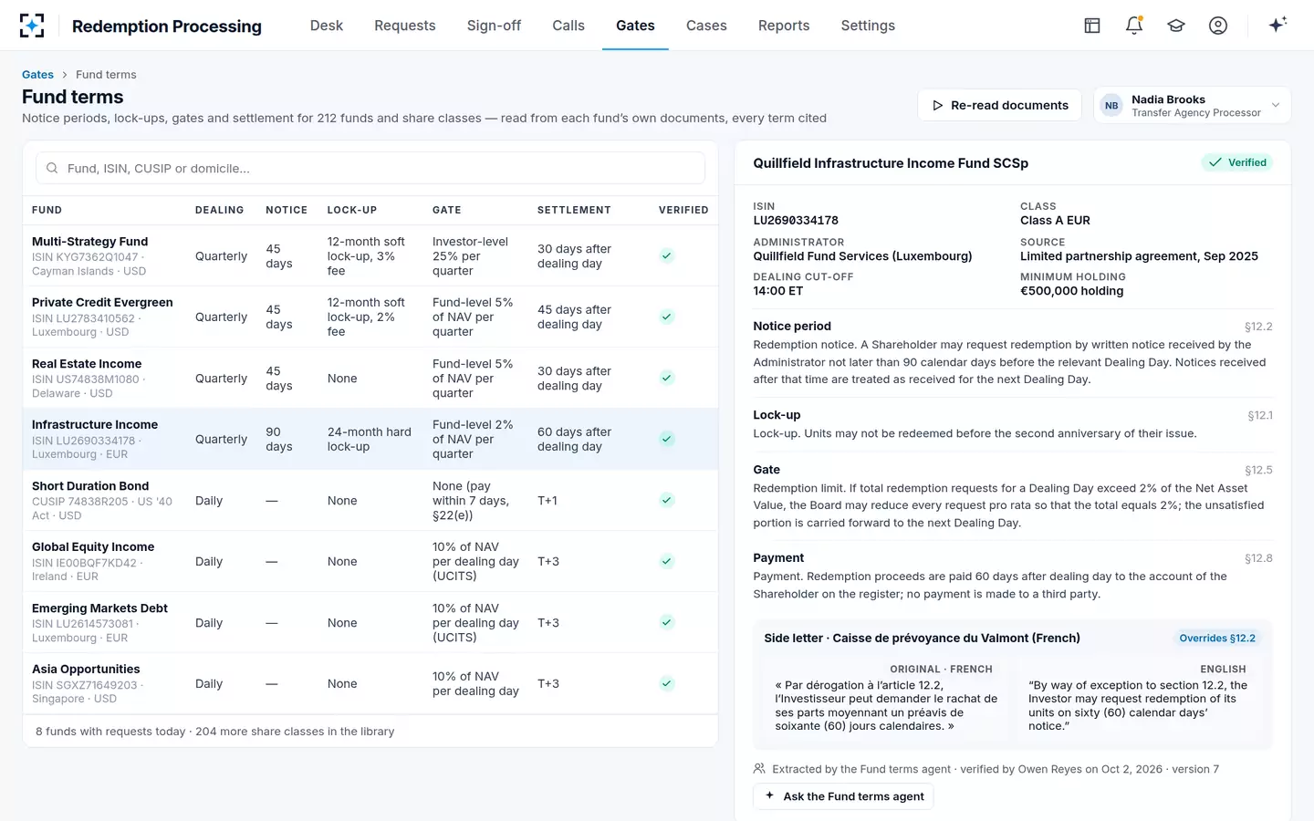Select the Infrastructure Income row
Image resolution: width=1314 pixels, height=821 pixels.
370,439
